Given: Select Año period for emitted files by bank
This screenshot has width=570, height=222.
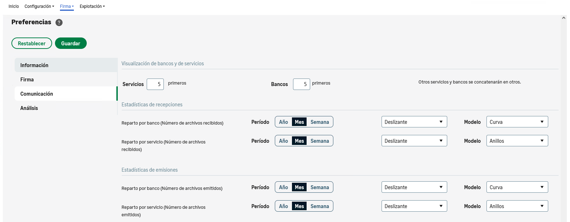Looking at the screenshot, I should tap(283, 187).
